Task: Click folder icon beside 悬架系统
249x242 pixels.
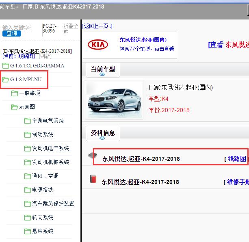Action: [28, 231]
